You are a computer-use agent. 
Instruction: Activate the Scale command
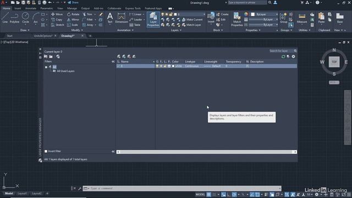click(73, 25)
